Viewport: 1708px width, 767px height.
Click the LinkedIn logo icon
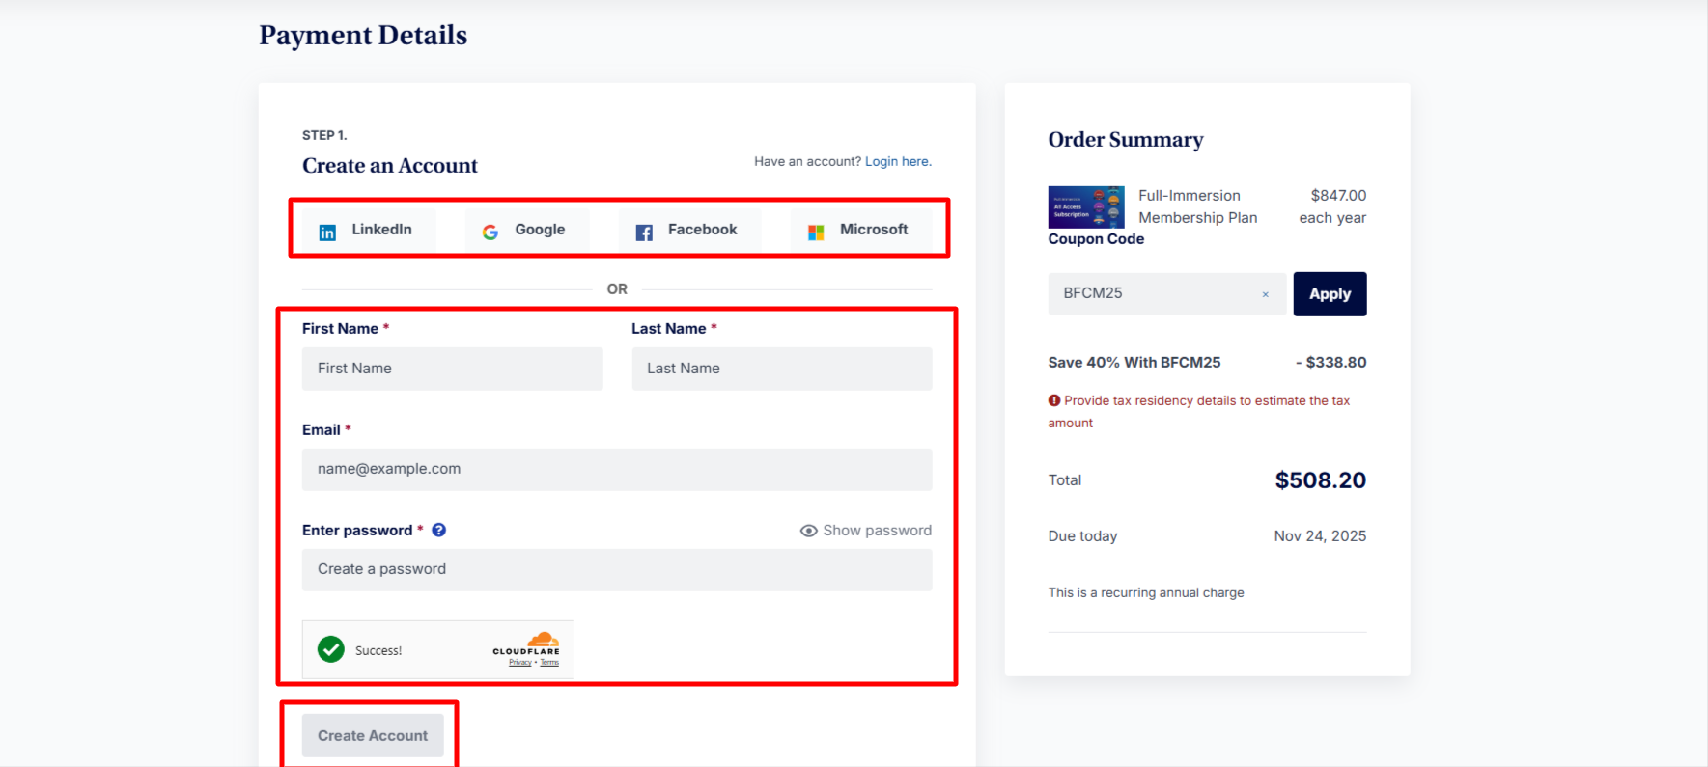[327, 233]
